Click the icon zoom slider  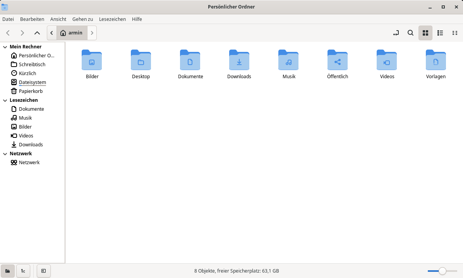point(442,271)
